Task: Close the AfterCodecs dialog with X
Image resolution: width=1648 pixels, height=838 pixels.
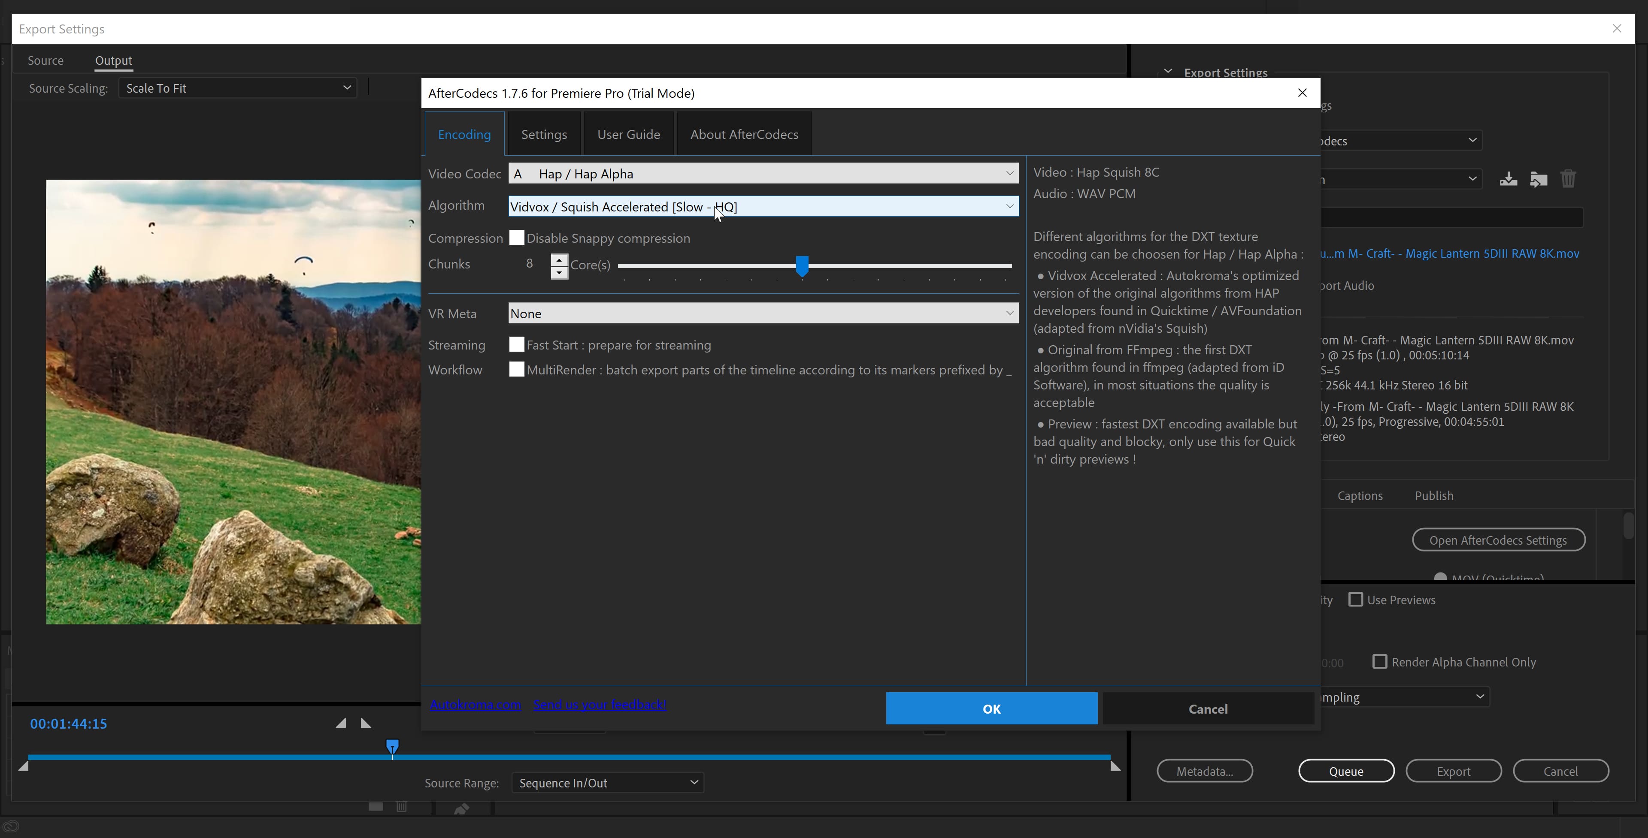Action: [x=1302, y=93]
